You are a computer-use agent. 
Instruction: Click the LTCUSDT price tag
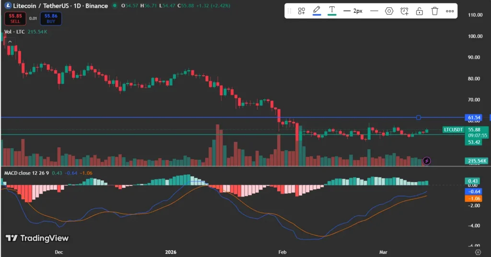click(453, 129)
